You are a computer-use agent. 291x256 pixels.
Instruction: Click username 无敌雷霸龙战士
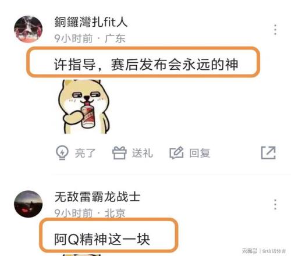[97, 197]
